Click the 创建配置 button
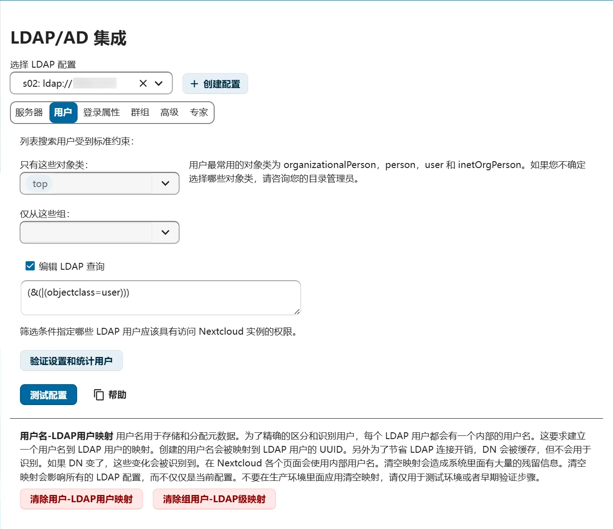The width and height of the screenshot is (613, 529). point(215,84)
